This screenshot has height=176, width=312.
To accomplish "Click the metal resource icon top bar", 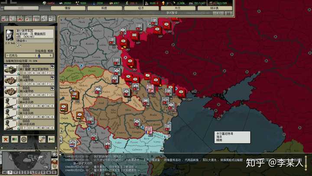I will [61, 3].
